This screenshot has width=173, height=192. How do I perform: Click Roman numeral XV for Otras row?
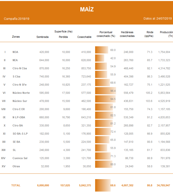coord(4,166)
